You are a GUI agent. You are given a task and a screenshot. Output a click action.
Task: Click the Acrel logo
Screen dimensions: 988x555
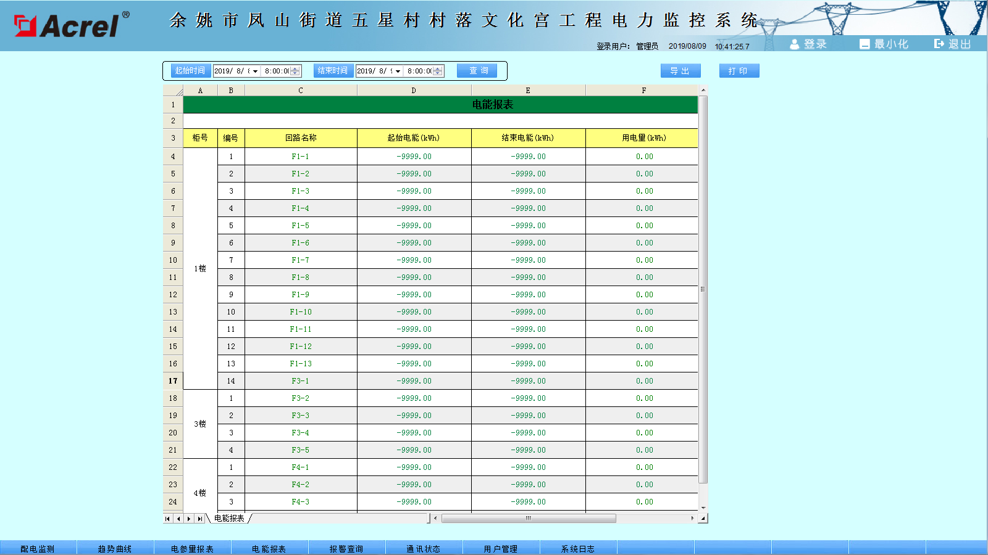(71, 25)
